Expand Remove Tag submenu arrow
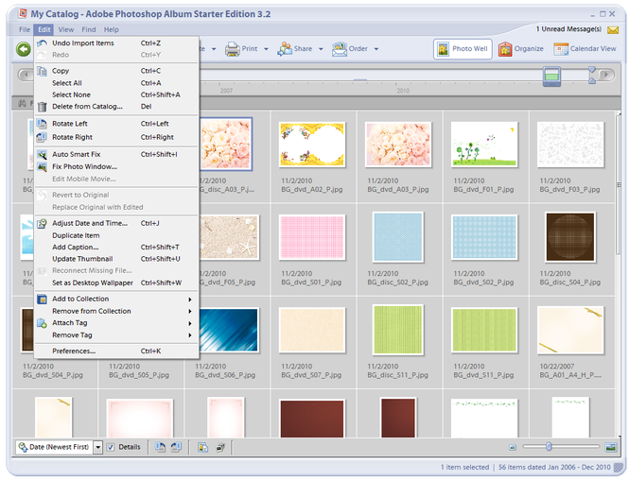 (190, 335)
